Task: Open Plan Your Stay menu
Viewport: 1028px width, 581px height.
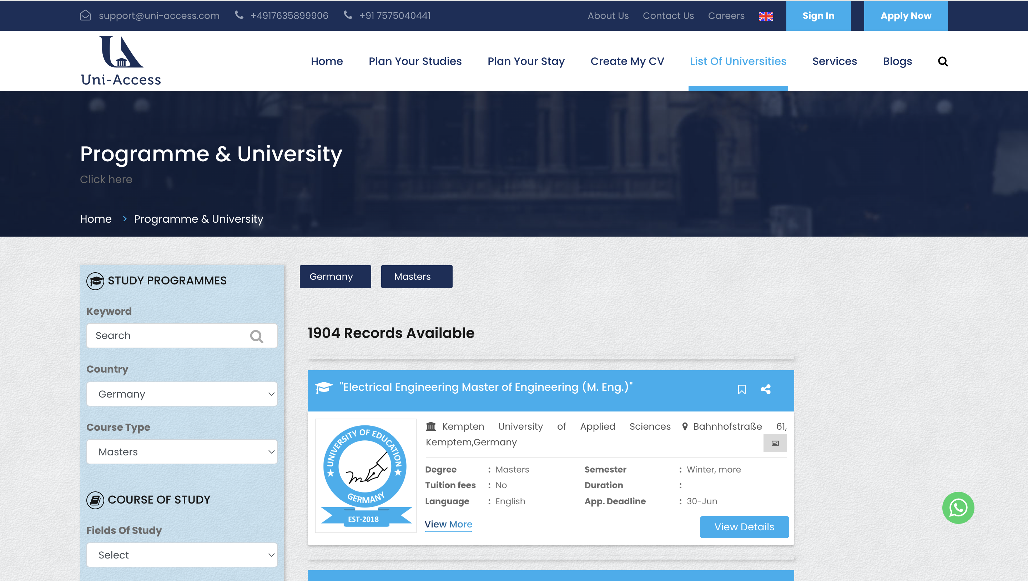Action: coord(526,61)
